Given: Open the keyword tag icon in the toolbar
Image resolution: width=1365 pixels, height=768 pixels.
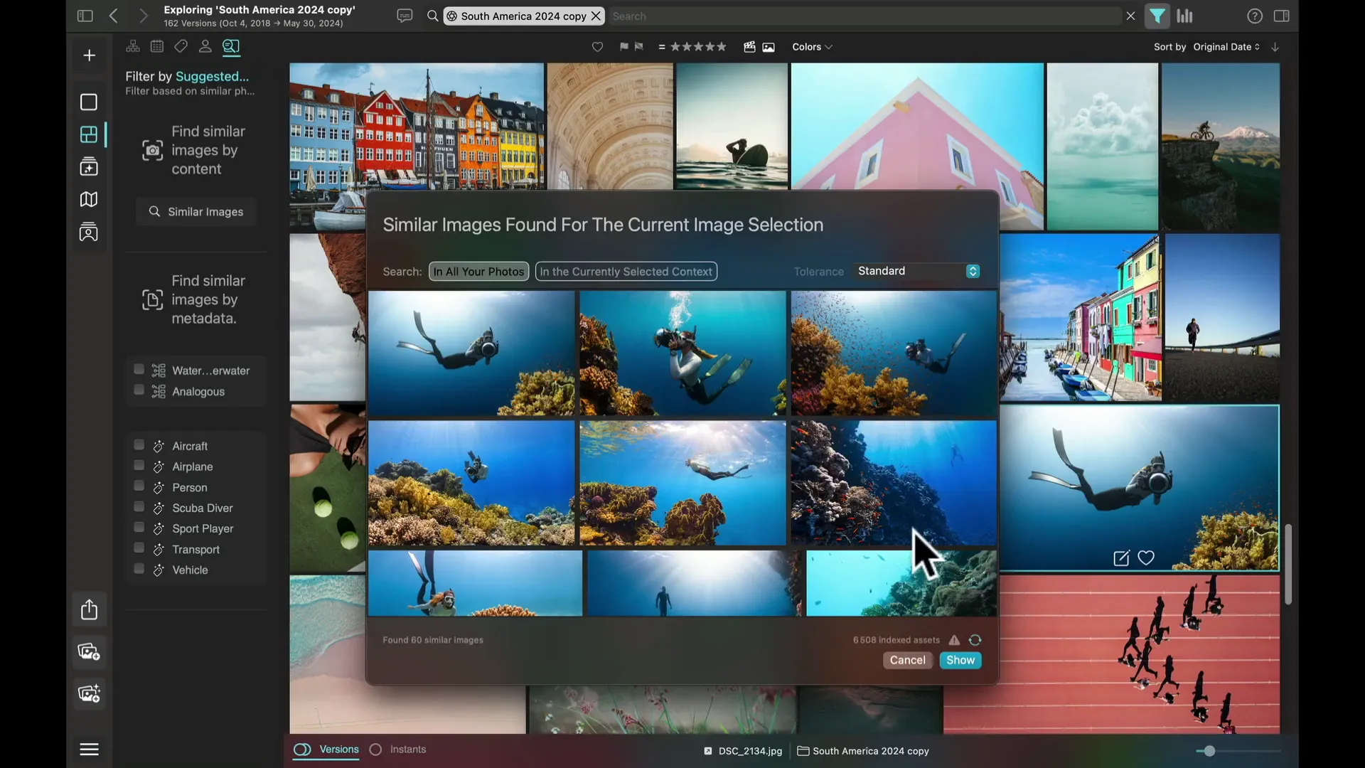Looking at the screenshot, I should (181, 46).
